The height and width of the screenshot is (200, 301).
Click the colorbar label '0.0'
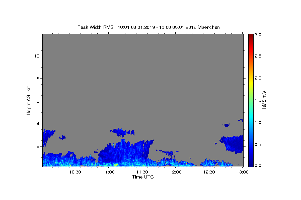(258, 165)
